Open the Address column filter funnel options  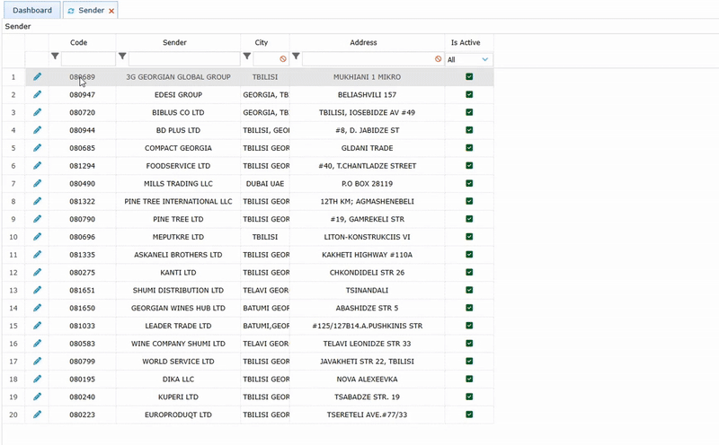(296, 57)
